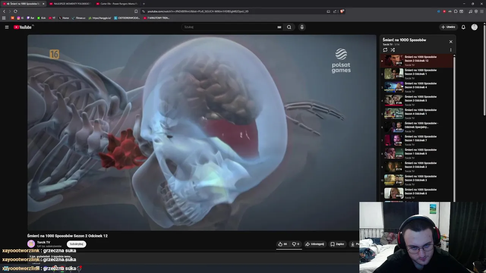Play playlist video Sezon 1 Odcinek 9
Image resolution: width=486 pixels, height=273 pixels.
[417, 154]
